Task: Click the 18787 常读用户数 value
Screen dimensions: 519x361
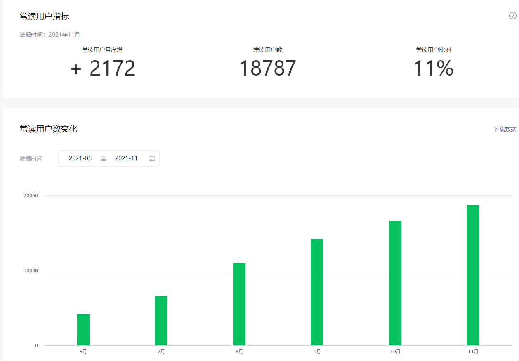Action: tap(268, 68)
